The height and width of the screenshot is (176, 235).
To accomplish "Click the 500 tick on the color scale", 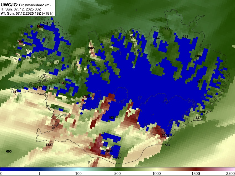I will pyautogui.click(x=117, y=174).
